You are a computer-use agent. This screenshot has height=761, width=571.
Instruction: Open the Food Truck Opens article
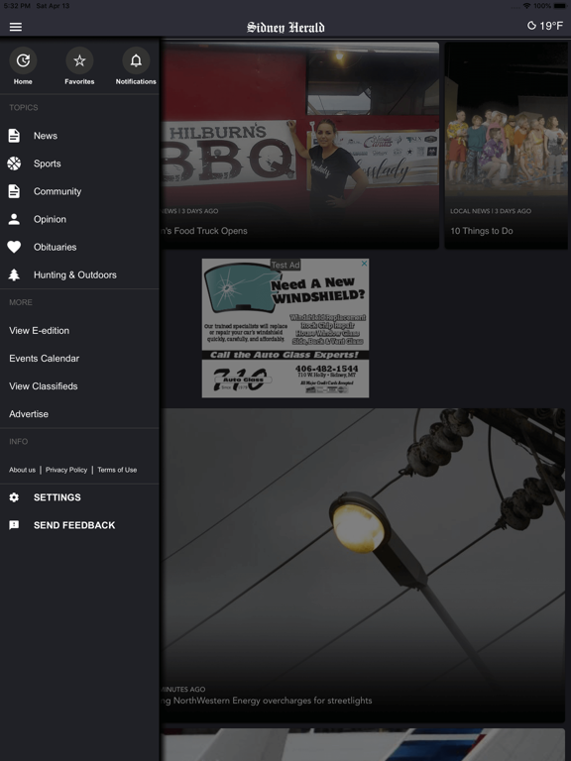tap(299, 146)
